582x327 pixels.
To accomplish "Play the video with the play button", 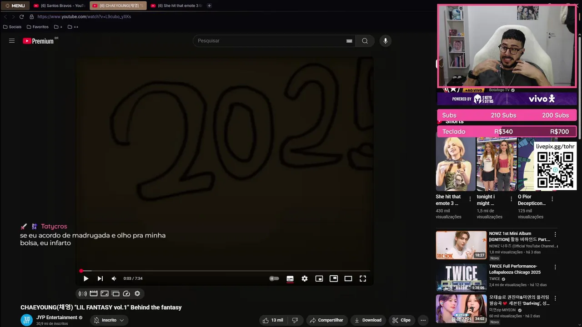I will coord(85,278).
